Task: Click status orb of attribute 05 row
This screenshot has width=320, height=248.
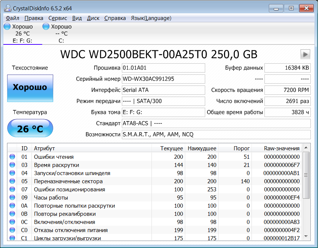Action: click(x=12, y=181)
